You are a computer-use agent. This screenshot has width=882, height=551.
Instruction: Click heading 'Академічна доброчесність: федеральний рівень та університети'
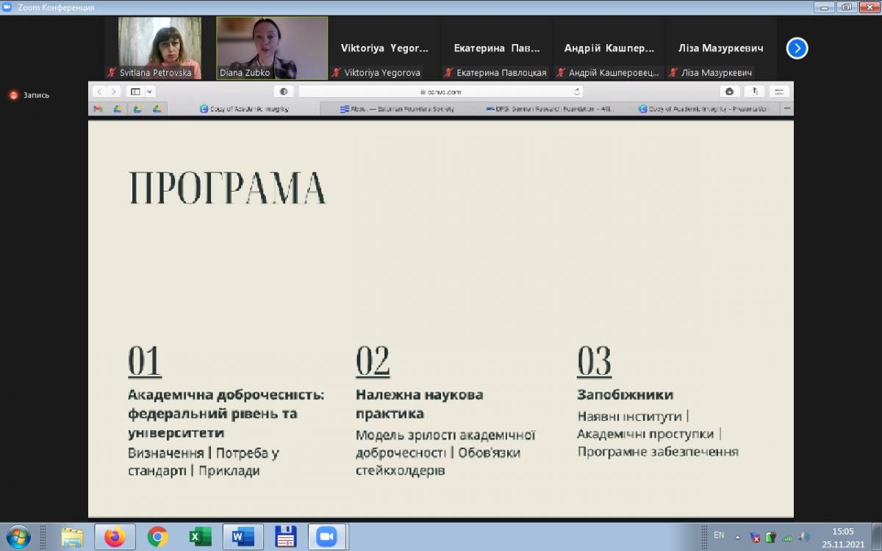click(x=226, y=414)
